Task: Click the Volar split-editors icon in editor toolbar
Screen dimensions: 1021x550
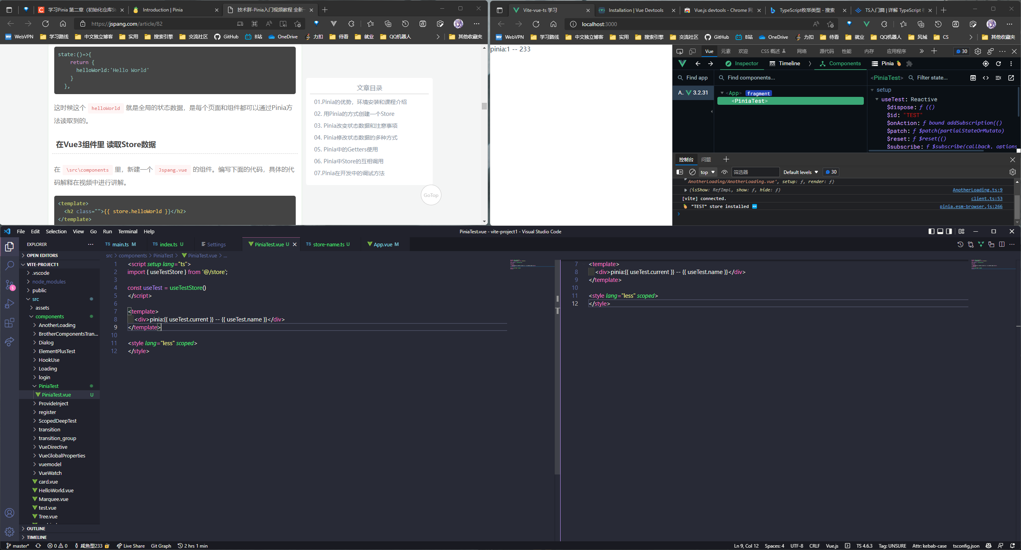Action: pos(981,244)
